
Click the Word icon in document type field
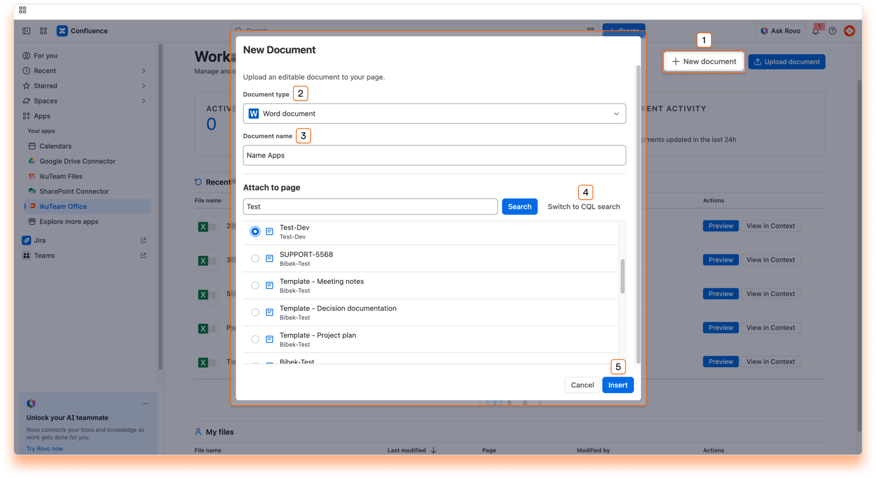[253, 114]
